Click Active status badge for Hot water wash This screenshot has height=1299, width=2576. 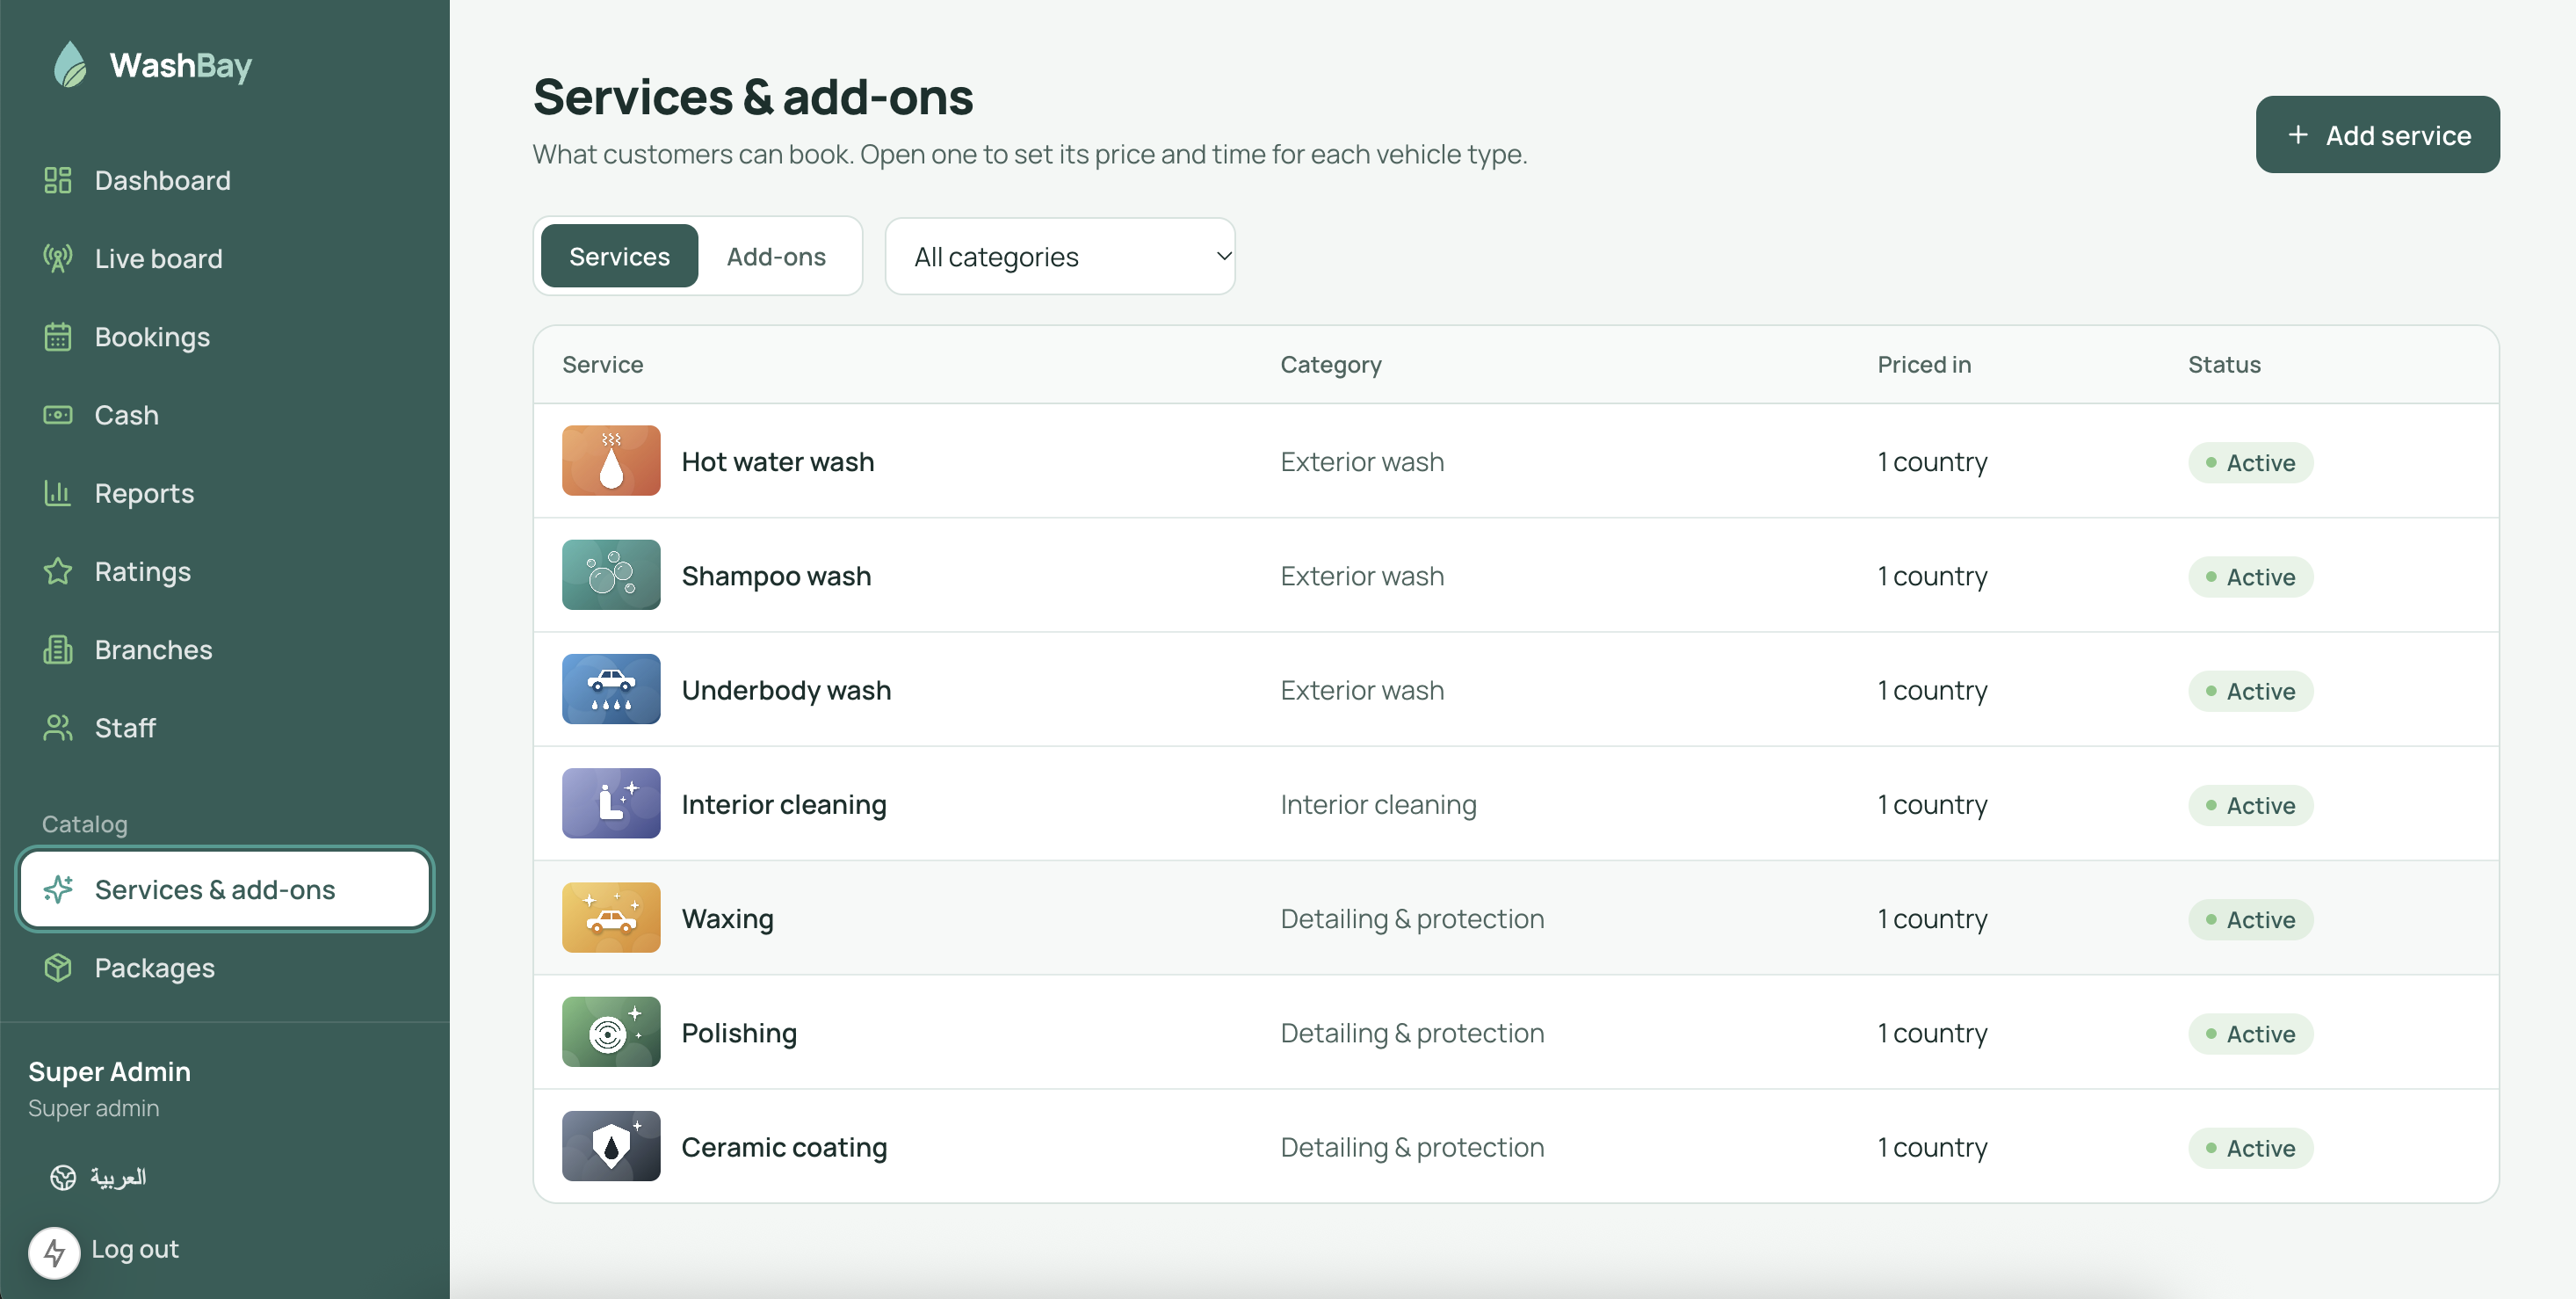coord(2250,463)
